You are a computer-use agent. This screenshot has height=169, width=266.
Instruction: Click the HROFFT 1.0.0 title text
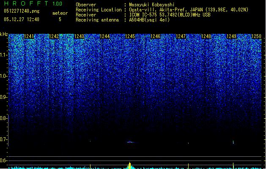coord(33,3)
